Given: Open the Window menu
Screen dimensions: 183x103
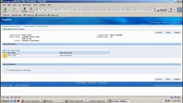Looking at the screenshot, I should 43,5.
